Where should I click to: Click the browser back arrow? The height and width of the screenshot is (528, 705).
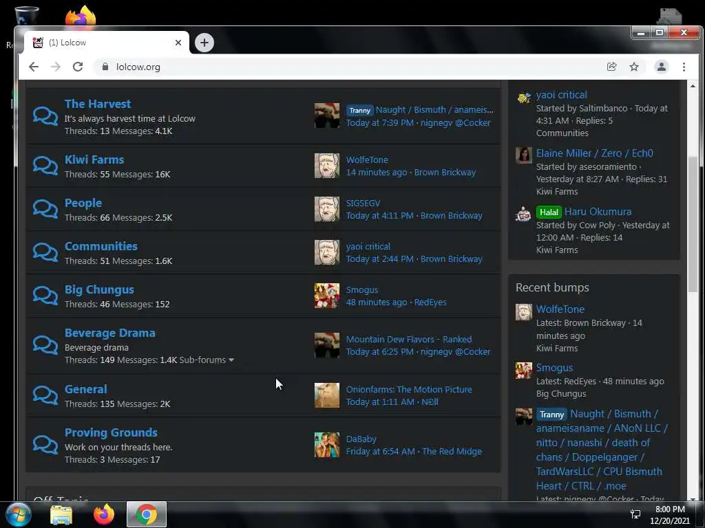click(x=34, y=67)
